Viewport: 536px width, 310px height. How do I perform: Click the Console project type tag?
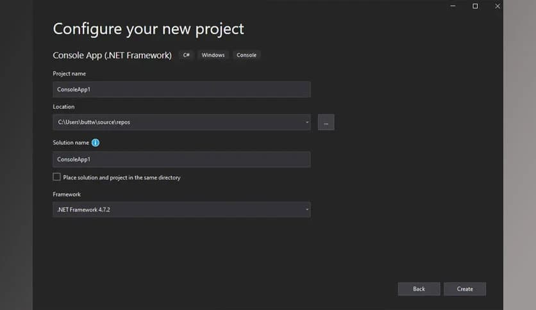click(246, 55)
